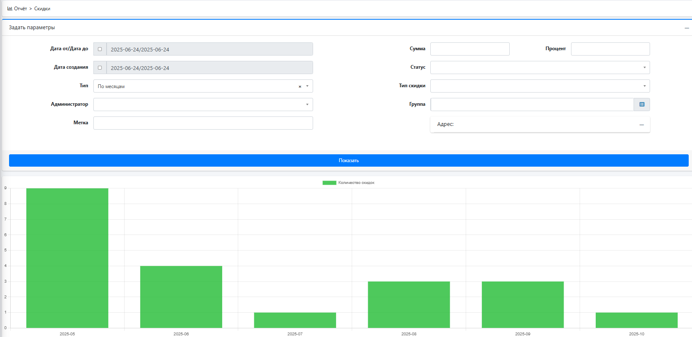This screenshot has height=337, width=692.
Task: Open the Тип скидки dropdown
Action: click(540, 86)
